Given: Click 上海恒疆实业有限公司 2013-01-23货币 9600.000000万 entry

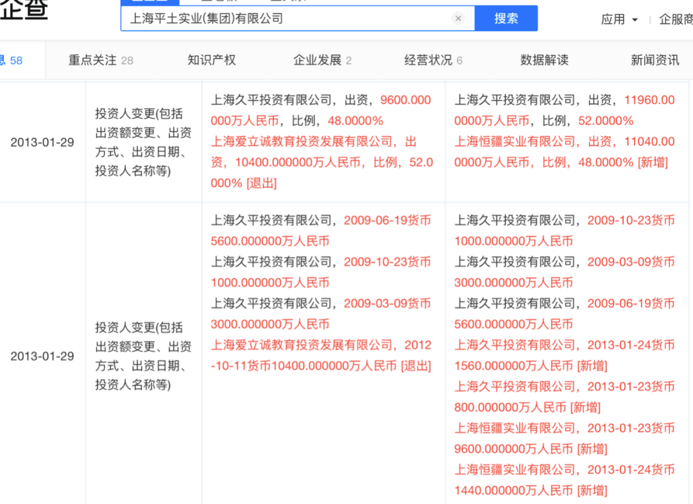Looking at the screenshot, I should 565,438.
